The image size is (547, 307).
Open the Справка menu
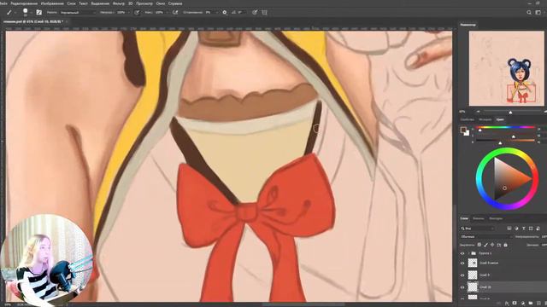tap(175, 3)
